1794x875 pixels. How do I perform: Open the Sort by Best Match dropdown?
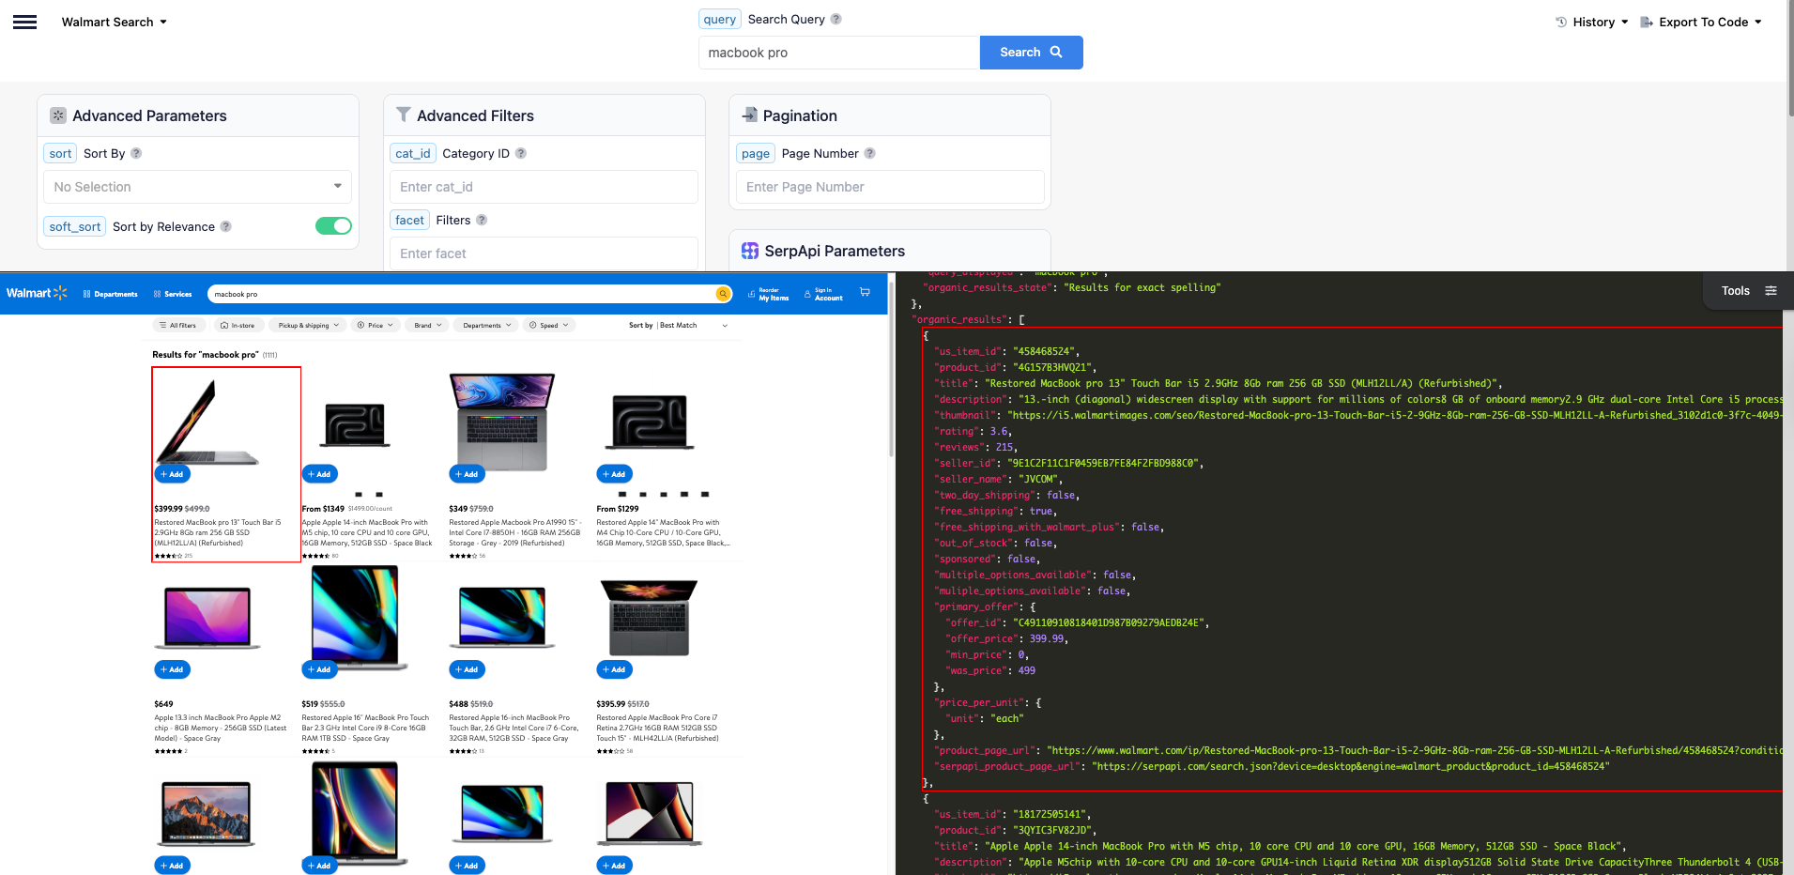678,326
